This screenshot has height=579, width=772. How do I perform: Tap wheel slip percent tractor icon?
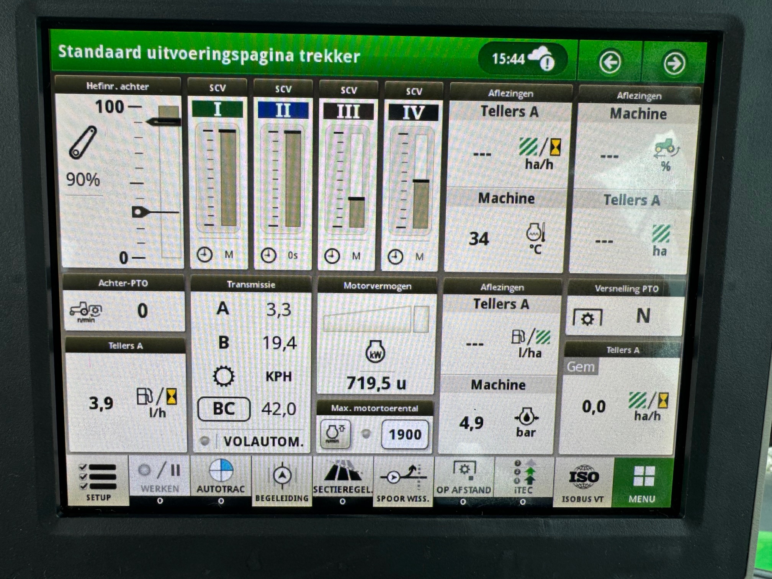(x=667, y=154)
